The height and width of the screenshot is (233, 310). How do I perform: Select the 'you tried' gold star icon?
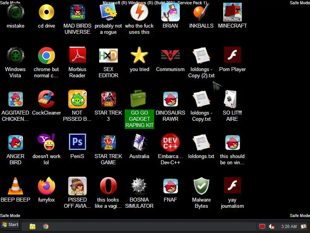tap(139, 55)
